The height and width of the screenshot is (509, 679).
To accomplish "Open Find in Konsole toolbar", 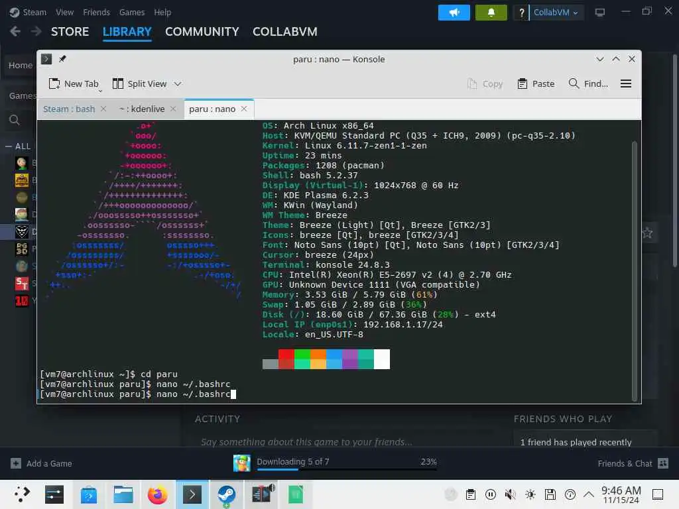I will pyautogui.click(x=588, y=84).
